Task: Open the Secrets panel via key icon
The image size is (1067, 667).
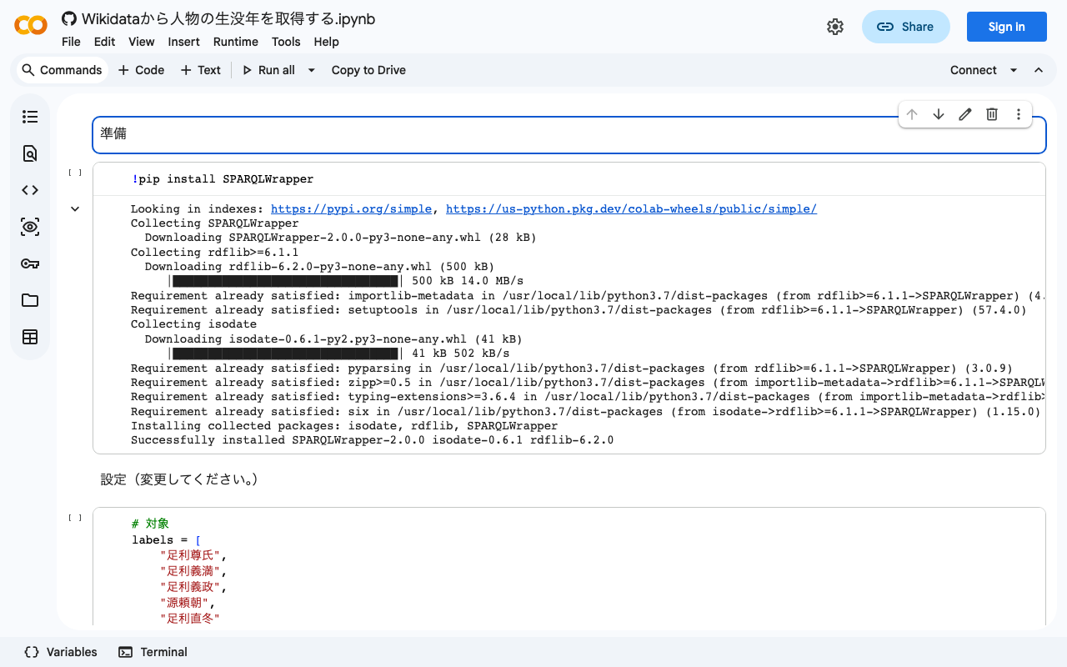Action: coord(30,263)
